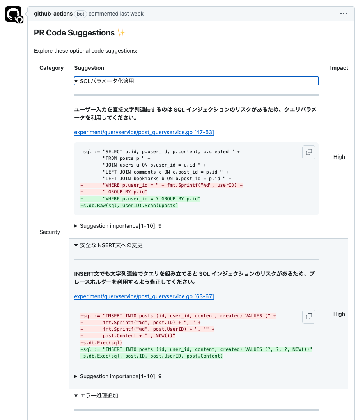The image size is (358, 420).
Task: Select the first High impact label
Action: tap(339, 157)
